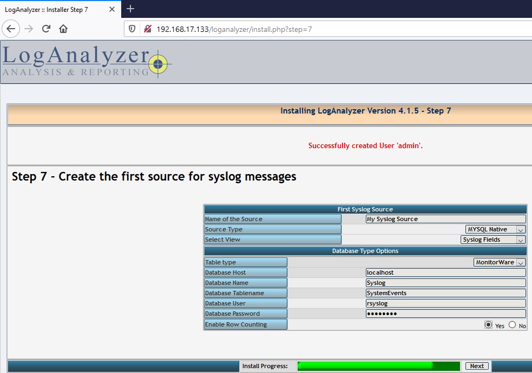Click the 'First Syslog Source' header
This screenshot has height=373, width=532.
[365, 209]
